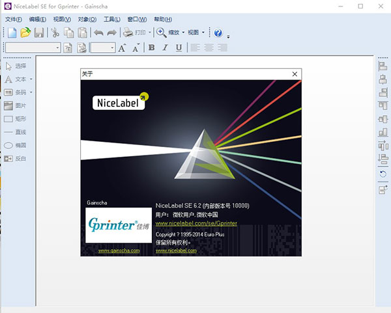Select the ellipse tool 椭圆

click(x=16, y=145)
